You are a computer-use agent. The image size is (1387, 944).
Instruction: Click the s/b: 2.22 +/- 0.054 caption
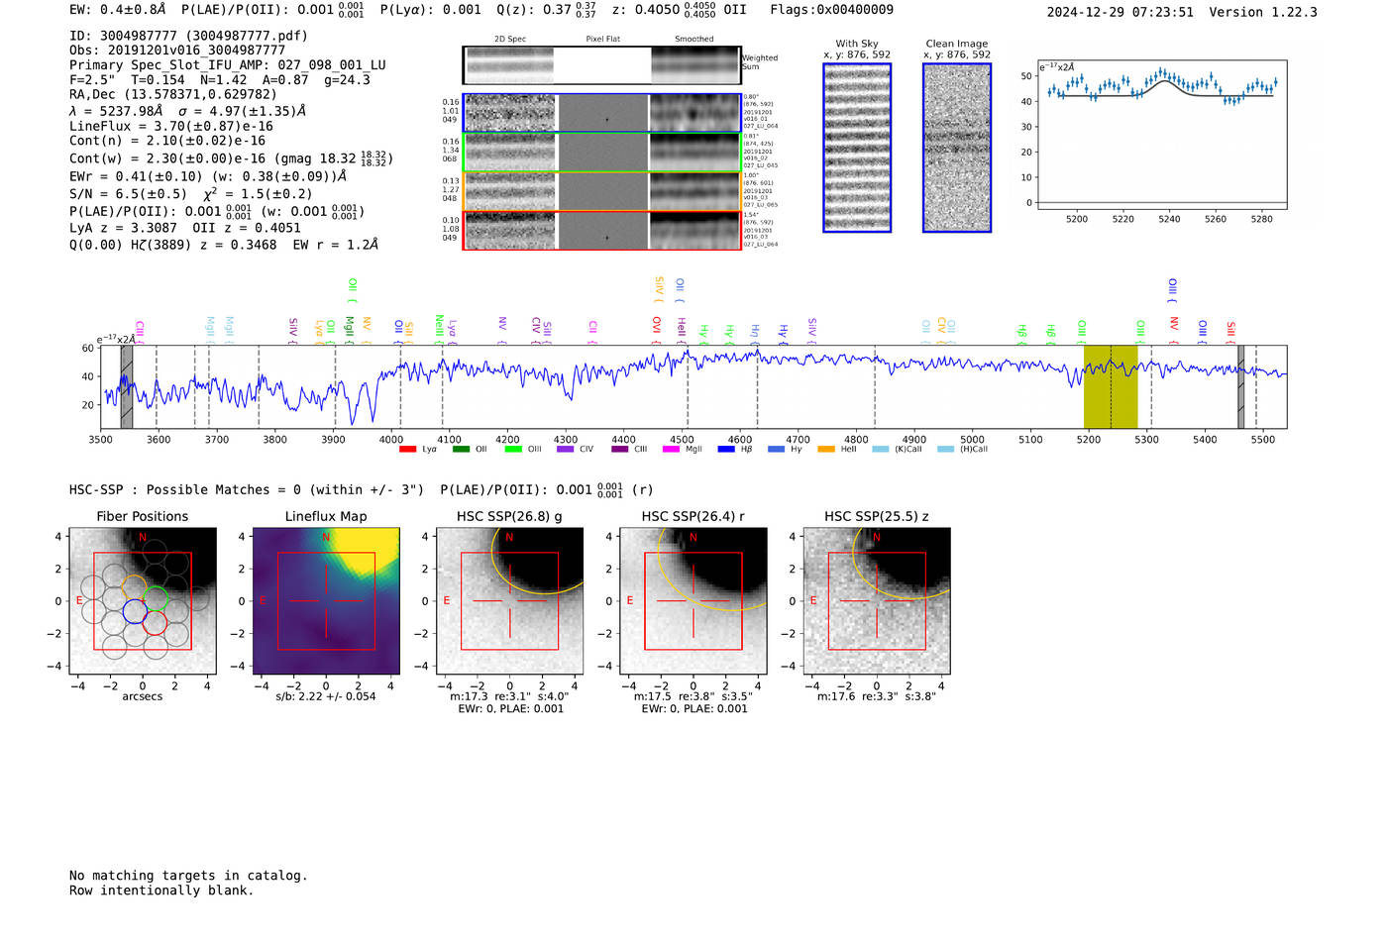(x=326, y=696)
